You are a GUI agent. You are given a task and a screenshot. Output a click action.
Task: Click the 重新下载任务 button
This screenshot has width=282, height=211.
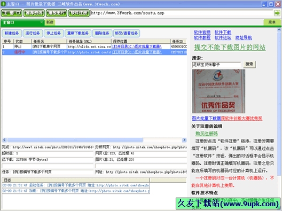tap(78, 33)
